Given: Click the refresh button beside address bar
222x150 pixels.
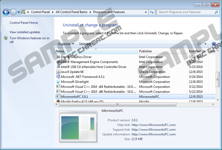Looking at the screenshot, I should pos(152,12).
